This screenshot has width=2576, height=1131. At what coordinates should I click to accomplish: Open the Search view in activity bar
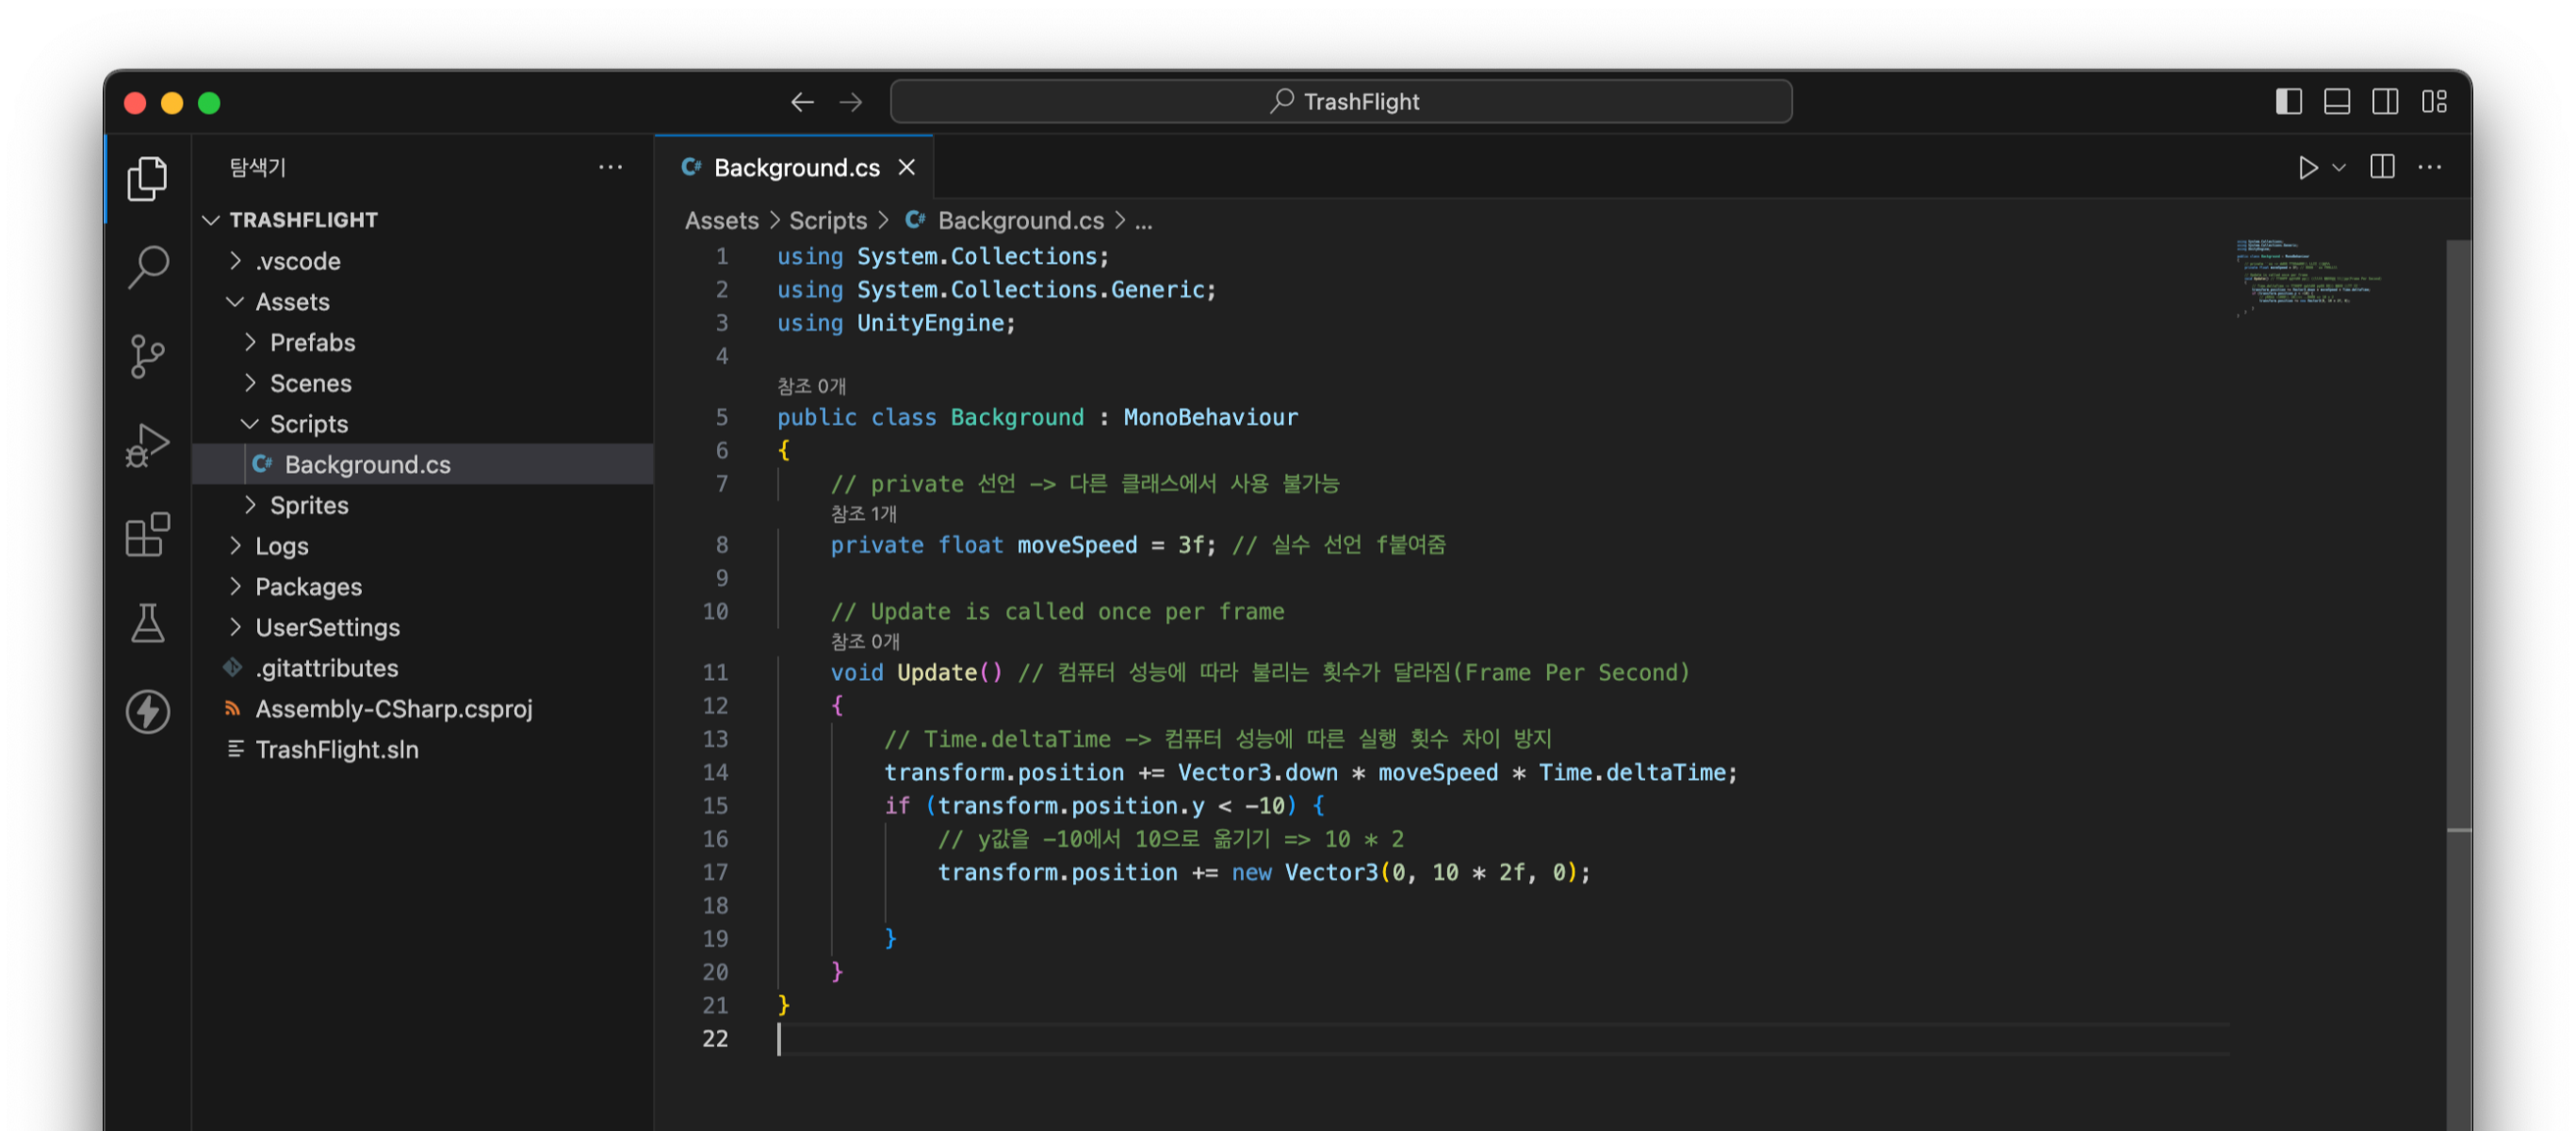click(148, 267)
